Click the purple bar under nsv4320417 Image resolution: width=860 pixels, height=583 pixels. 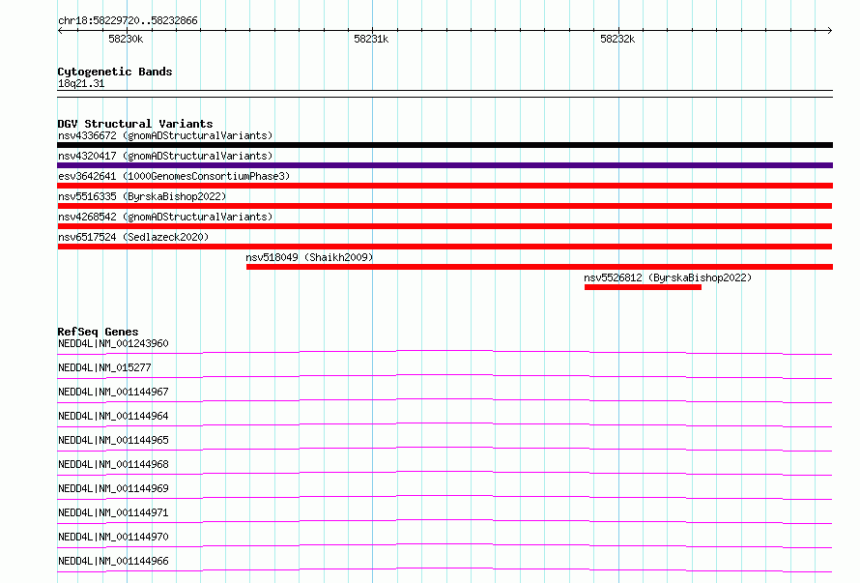pos(444,165)
